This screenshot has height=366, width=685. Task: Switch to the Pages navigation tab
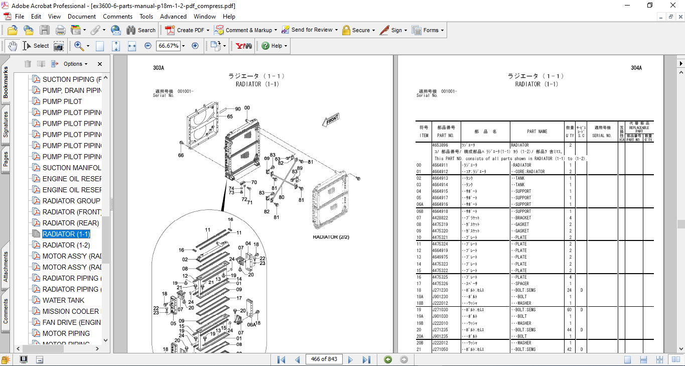[6, 159]
